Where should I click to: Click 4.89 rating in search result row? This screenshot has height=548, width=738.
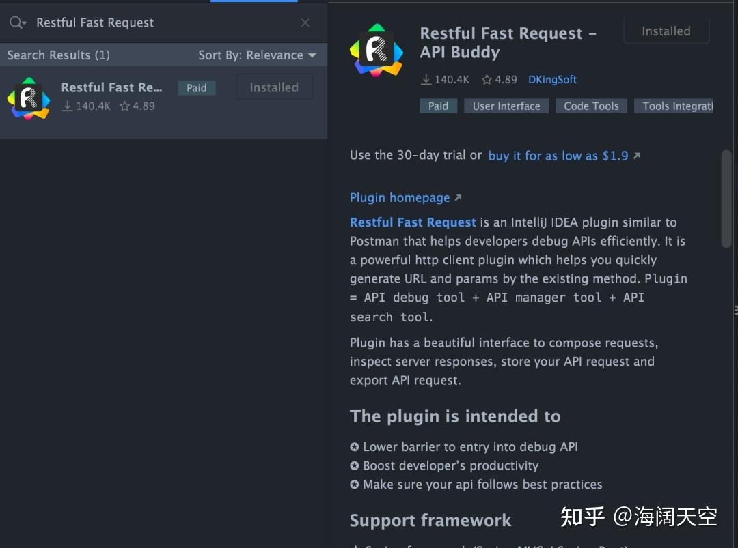(x=137, y=106)
